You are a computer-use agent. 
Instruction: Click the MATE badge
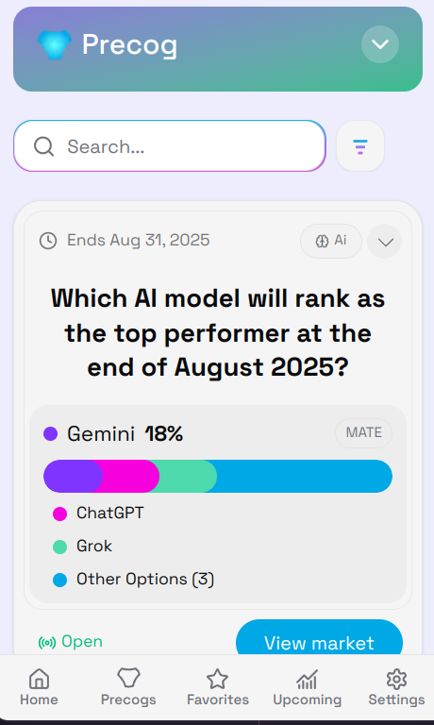click(x=364, y=432)
